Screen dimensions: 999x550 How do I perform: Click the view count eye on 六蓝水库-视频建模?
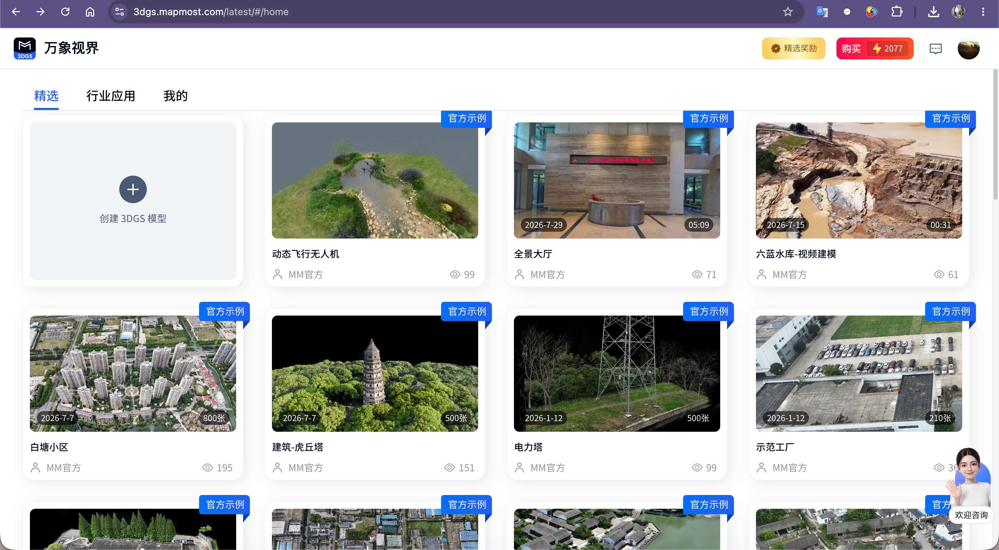click(939, 275)
